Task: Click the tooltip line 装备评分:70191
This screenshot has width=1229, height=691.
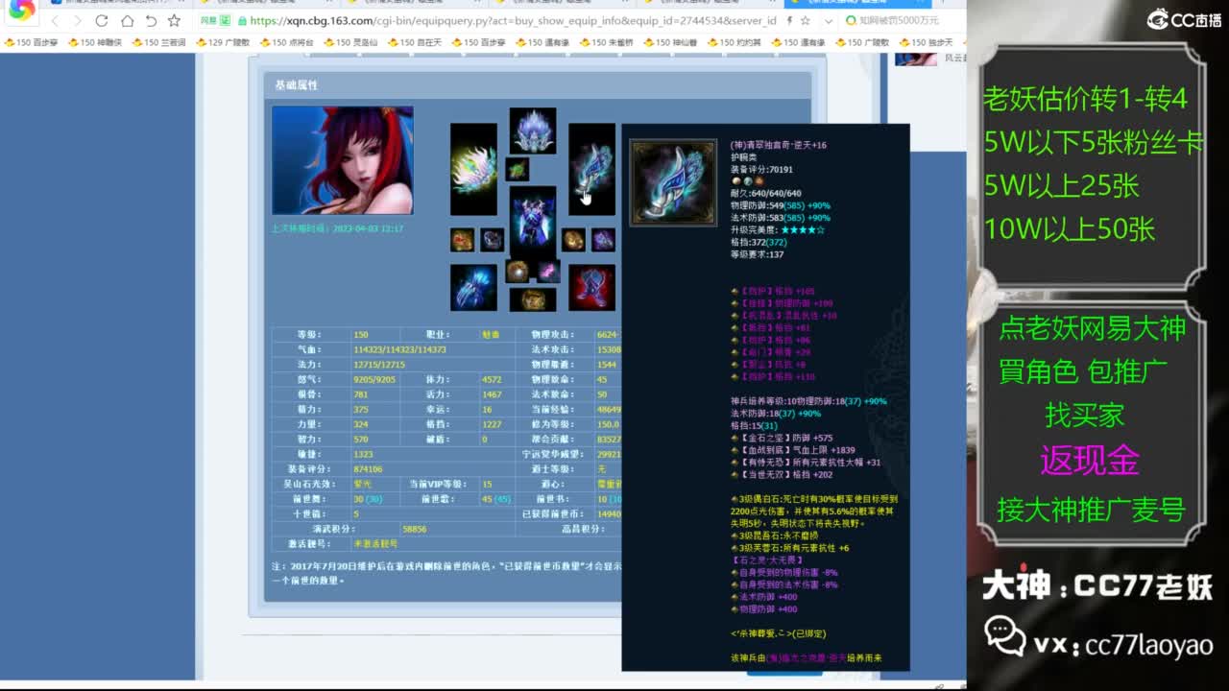Action: click(x=762, y=169)
